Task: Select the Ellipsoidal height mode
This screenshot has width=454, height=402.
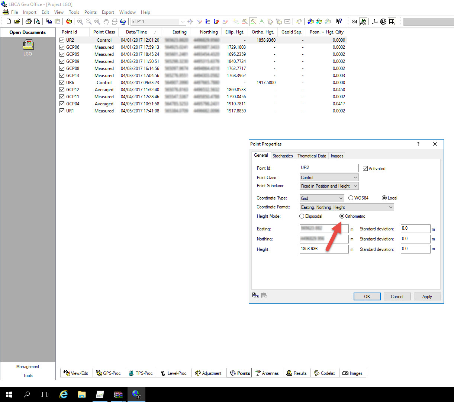Action: tap(302, 216)
